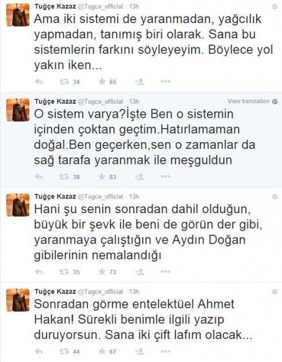
Task: Reply to the 'Ama iki sistemi' tweet
Action: pos(38,82)
